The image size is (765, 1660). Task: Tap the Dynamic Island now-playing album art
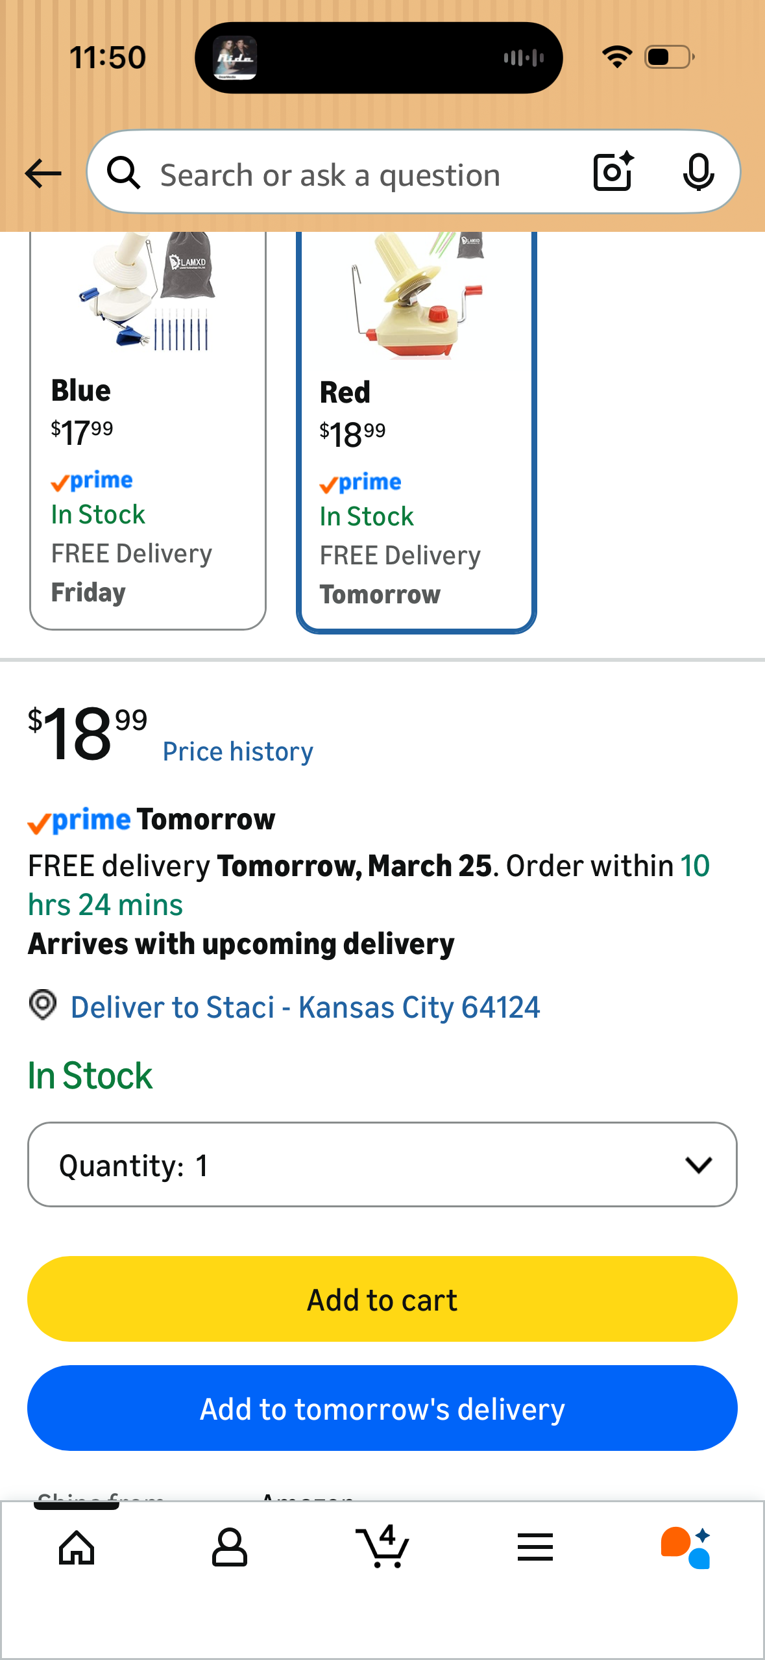point(235,58)
